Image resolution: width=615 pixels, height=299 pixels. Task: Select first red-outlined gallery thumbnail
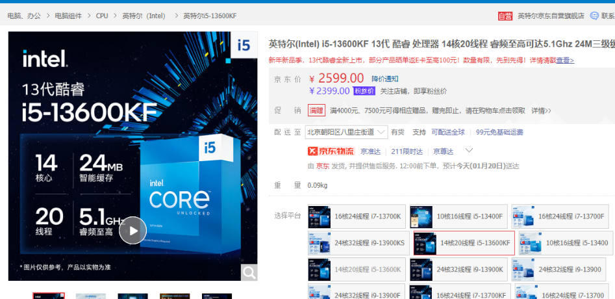(x=48, y=296)
